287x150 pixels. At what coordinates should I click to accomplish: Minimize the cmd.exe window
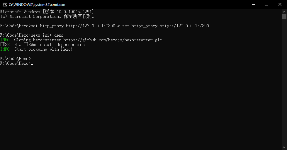coord(253,4)
